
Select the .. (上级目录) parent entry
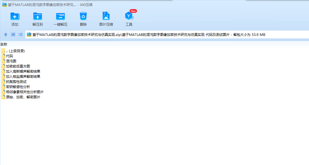click(x=15, y=51)
